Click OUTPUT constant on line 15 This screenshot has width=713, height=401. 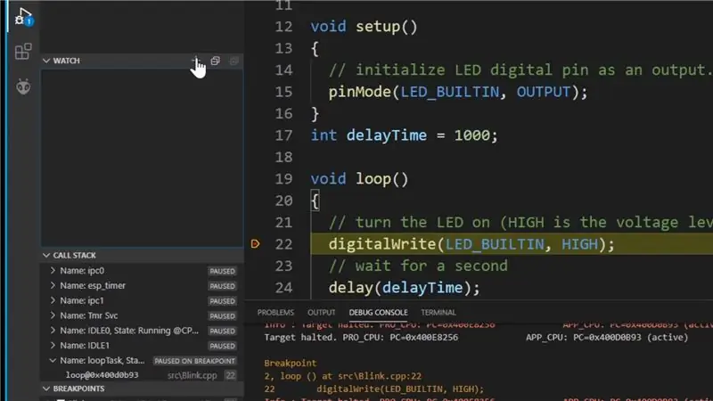[544, 92]
